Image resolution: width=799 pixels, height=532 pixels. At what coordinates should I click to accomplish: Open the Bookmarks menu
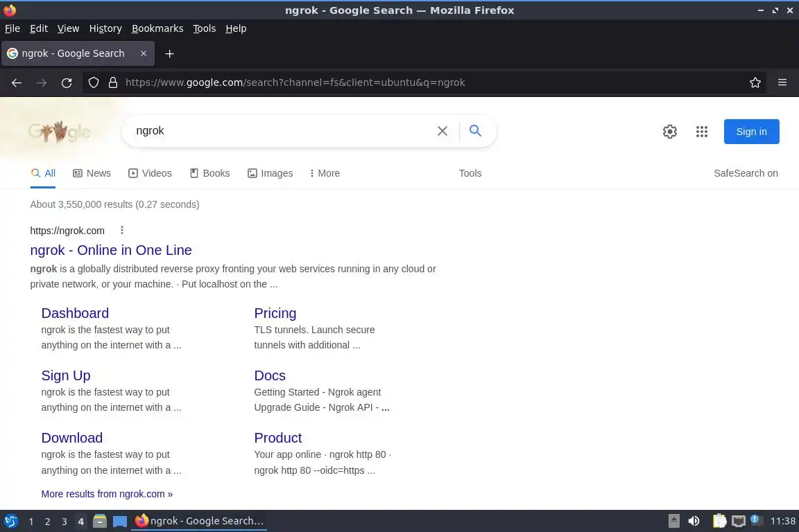157,28
